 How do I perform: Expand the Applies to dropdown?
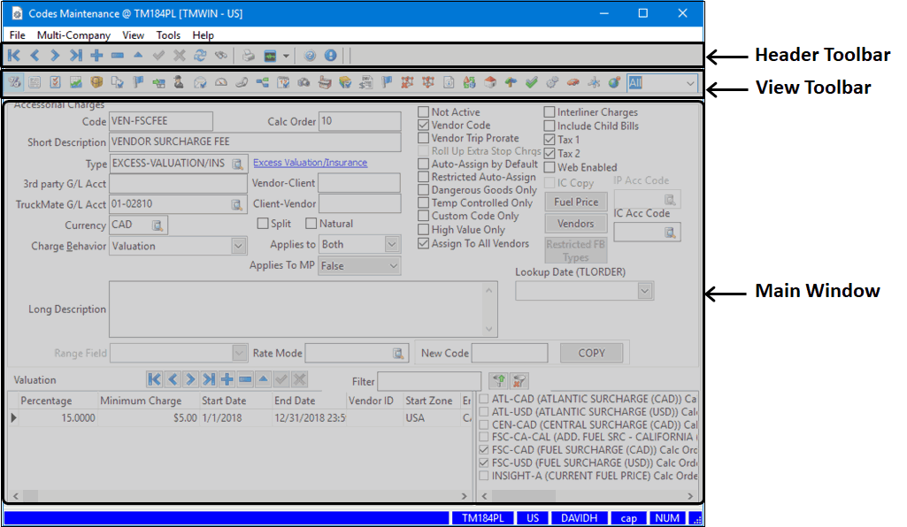(393, 245)
